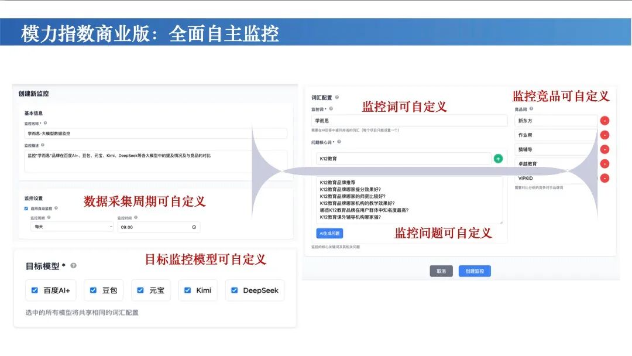Image resolution: width=632 pixels, height=356 pixels.
Task: Click note 选中的所有模型将共享相同的词汇配置
Action: click(82, 313)
